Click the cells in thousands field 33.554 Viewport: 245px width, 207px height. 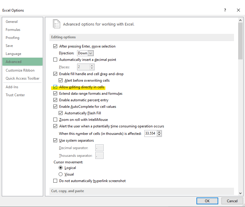(x=150, y=133)
